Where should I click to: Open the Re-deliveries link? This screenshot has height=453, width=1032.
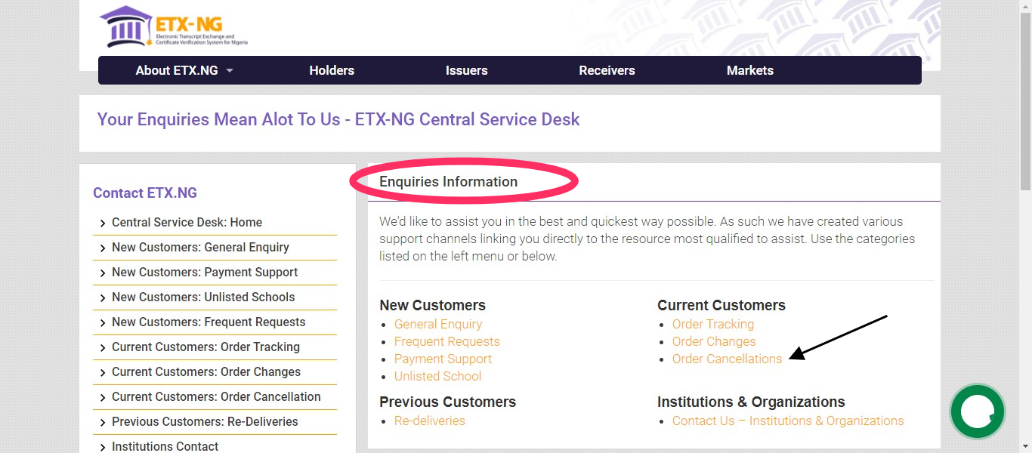coord(429,421)
